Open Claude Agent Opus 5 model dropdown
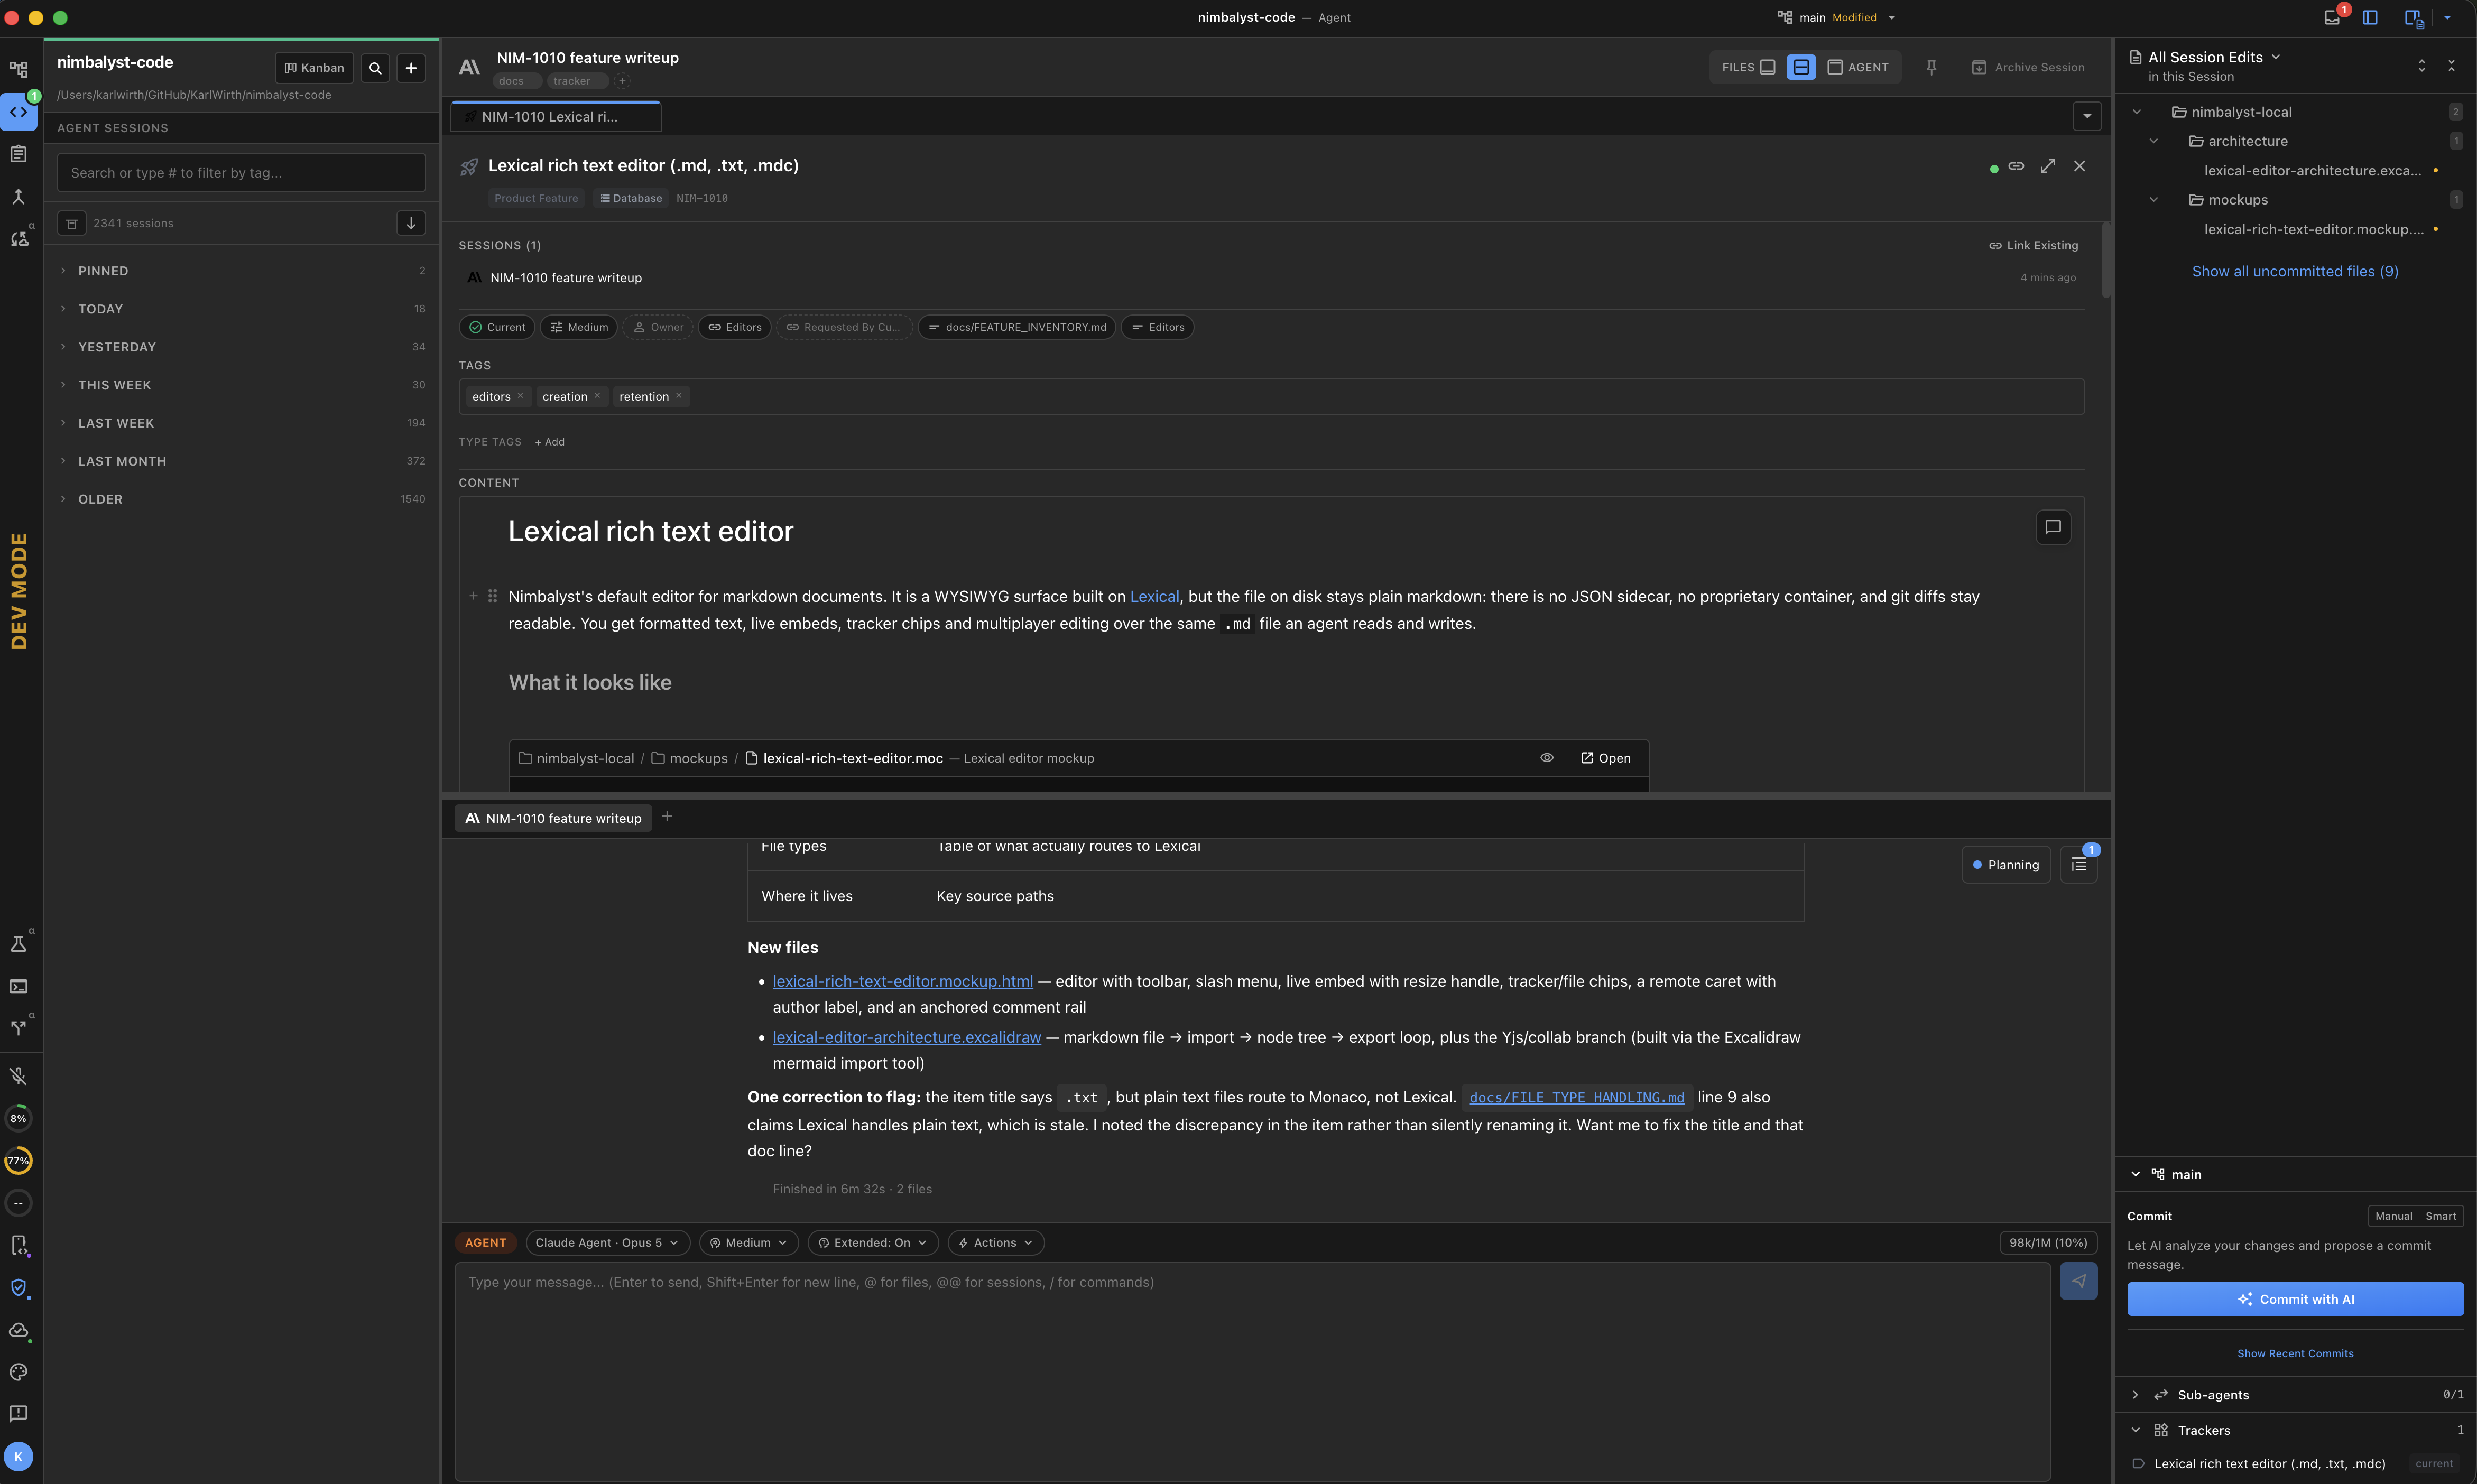Screen dimensions: 2477x1484 (x=607, y=1243)
